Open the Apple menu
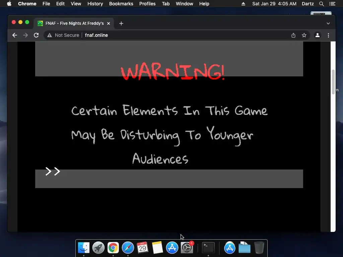This screenshot has width=343, height=257. click(9, 4)
